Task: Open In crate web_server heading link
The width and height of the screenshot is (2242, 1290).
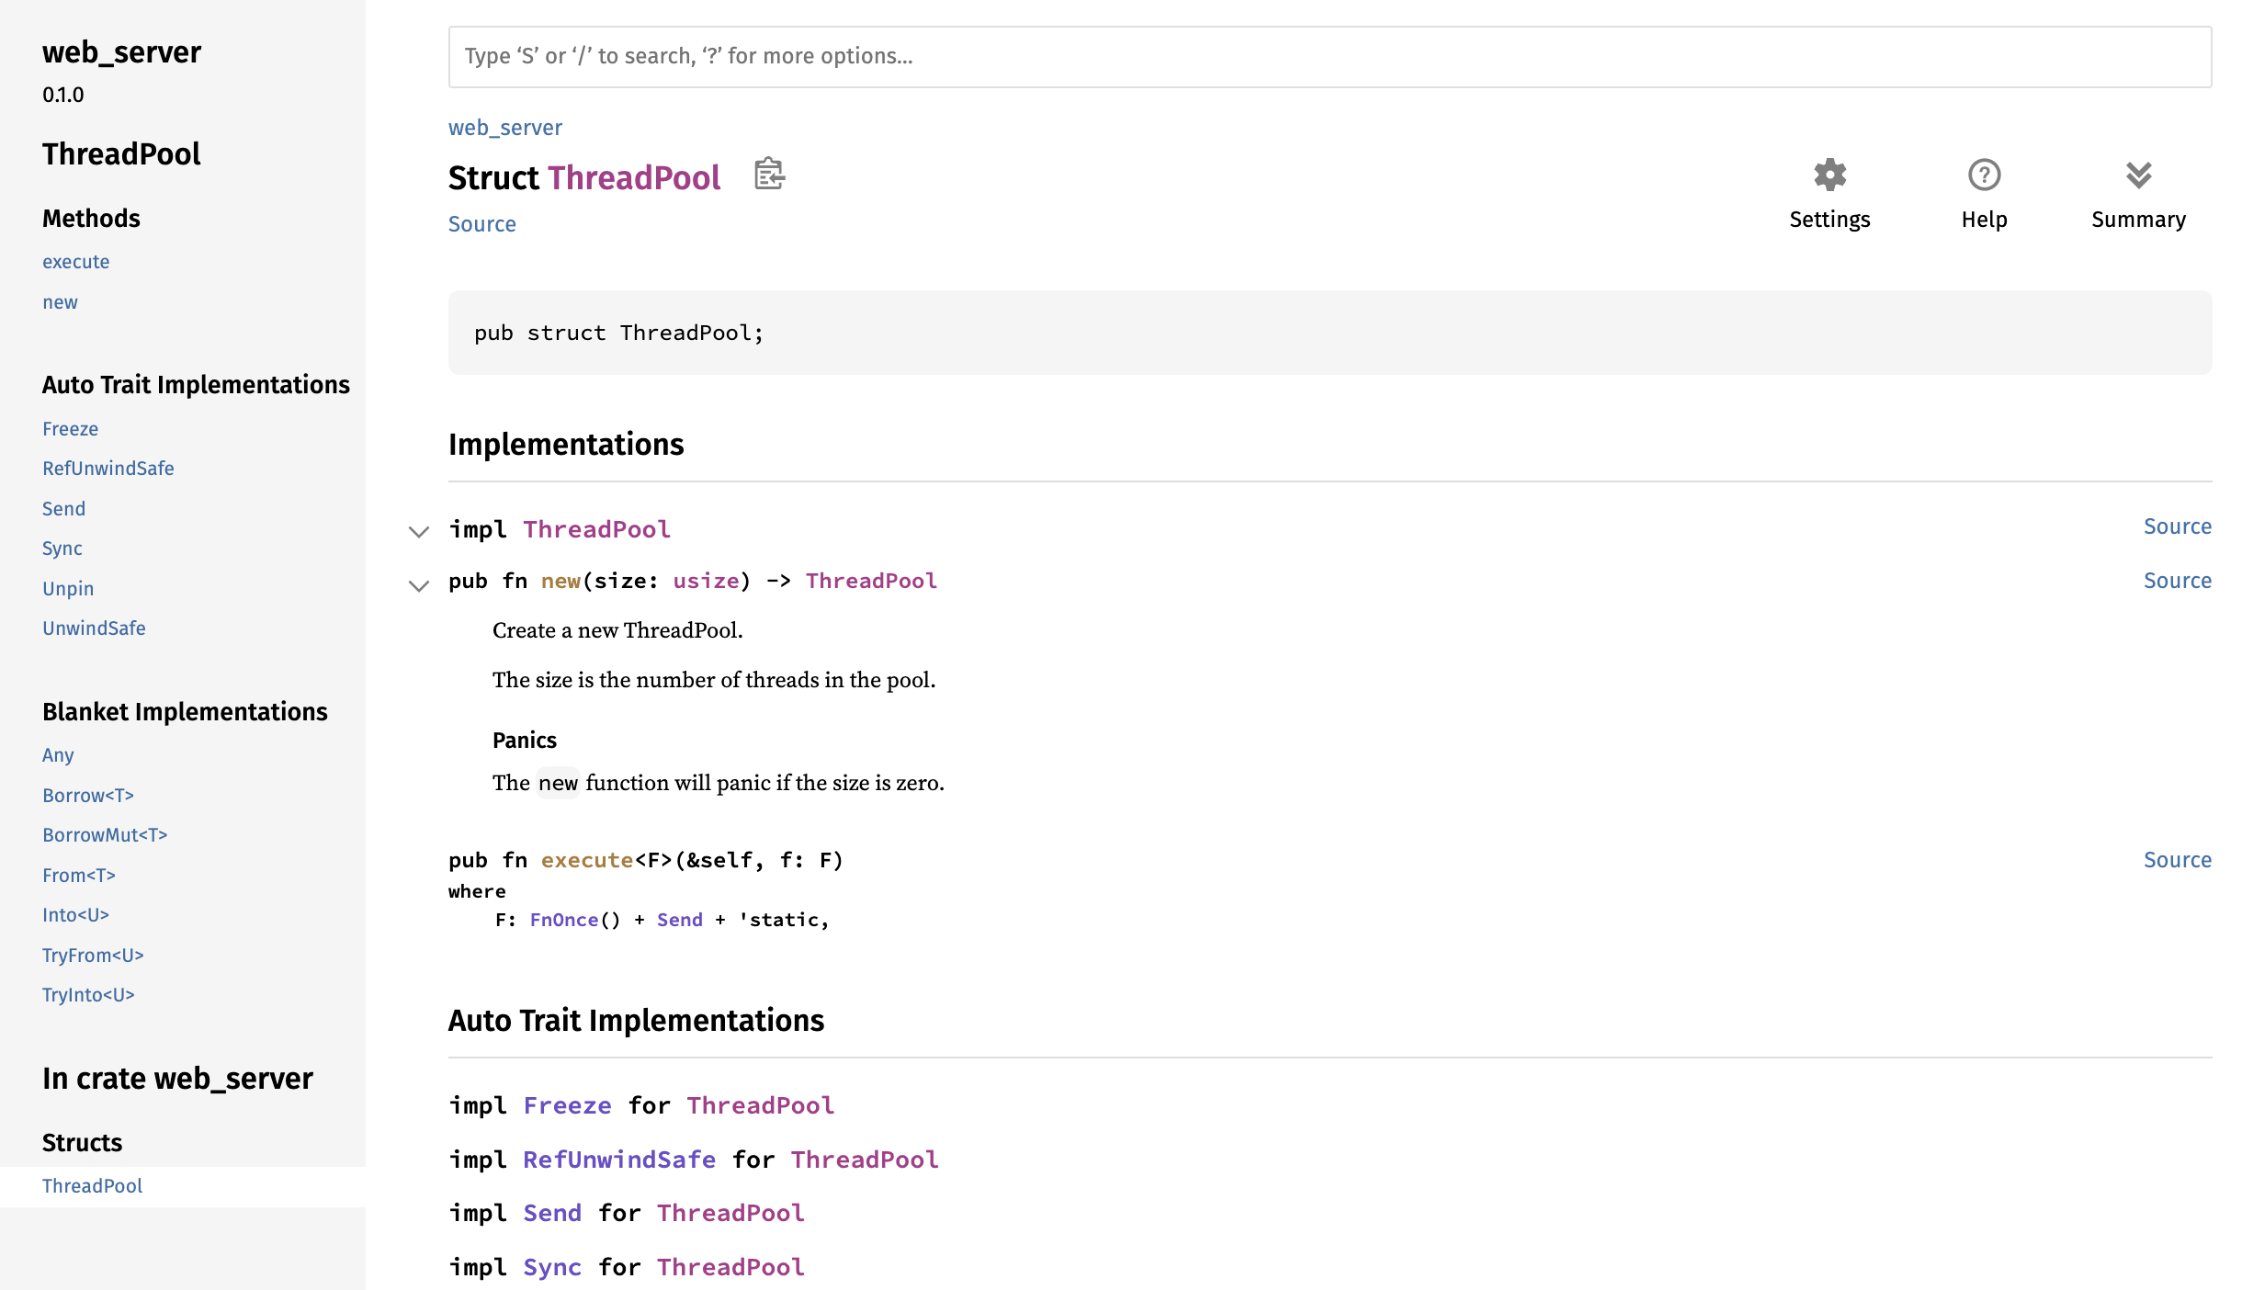Action: 177,1078
